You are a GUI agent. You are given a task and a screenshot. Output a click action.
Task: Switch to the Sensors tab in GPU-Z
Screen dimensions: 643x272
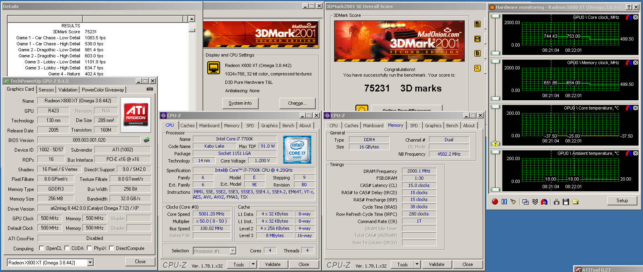click(x=46, y=90)
